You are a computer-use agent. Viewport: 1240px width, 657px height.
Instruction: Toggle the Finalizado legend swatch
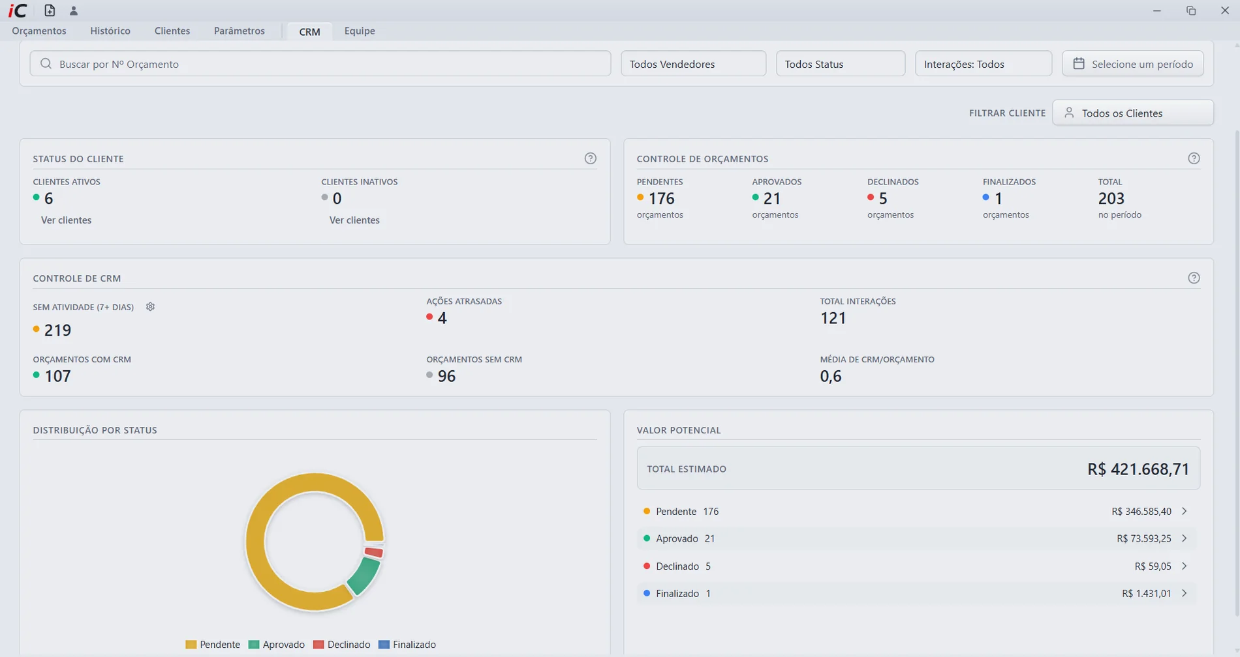pos(384,645)
